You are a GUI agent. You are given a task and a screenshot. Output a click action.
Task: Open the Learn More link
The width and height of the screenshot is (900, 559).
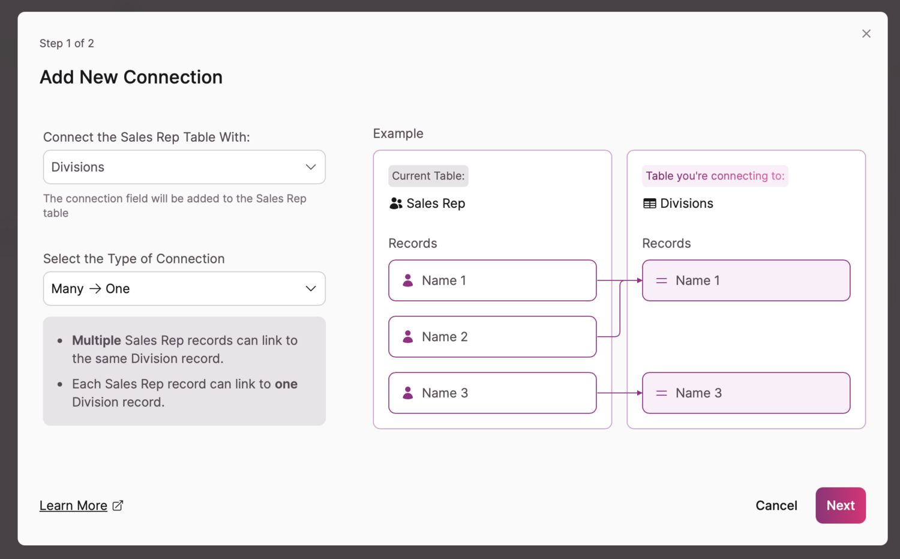73,506
